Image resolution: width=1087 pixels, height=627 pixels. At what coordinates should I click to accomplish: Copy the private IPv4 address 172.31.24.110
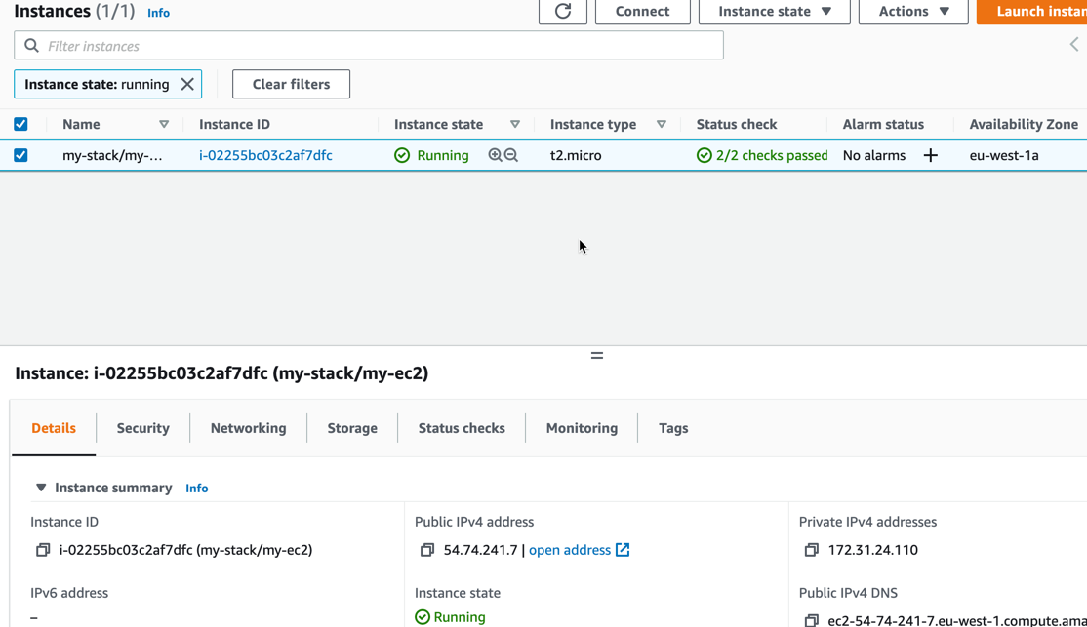click(811, 550)
